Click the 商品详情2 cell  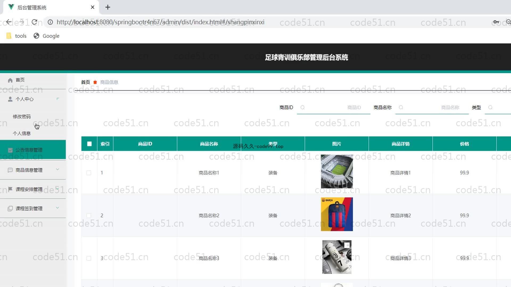tap(401, 216)
